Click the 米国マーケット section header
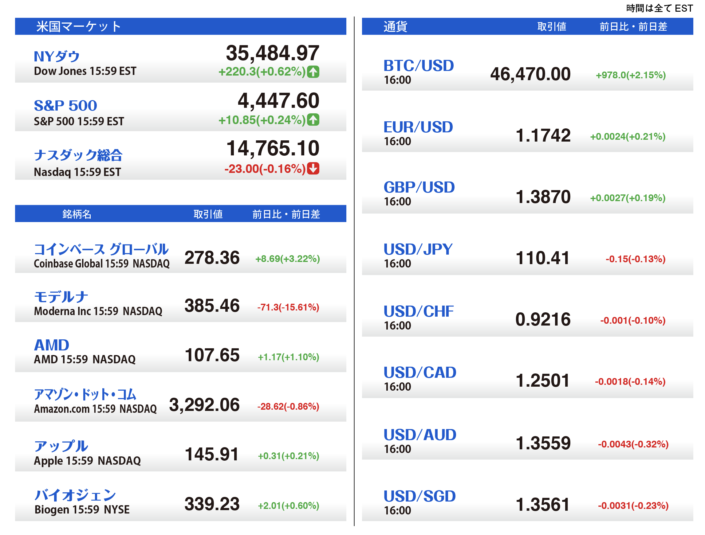This screenshot has width=705, height=535. click(x=78, y=26)
